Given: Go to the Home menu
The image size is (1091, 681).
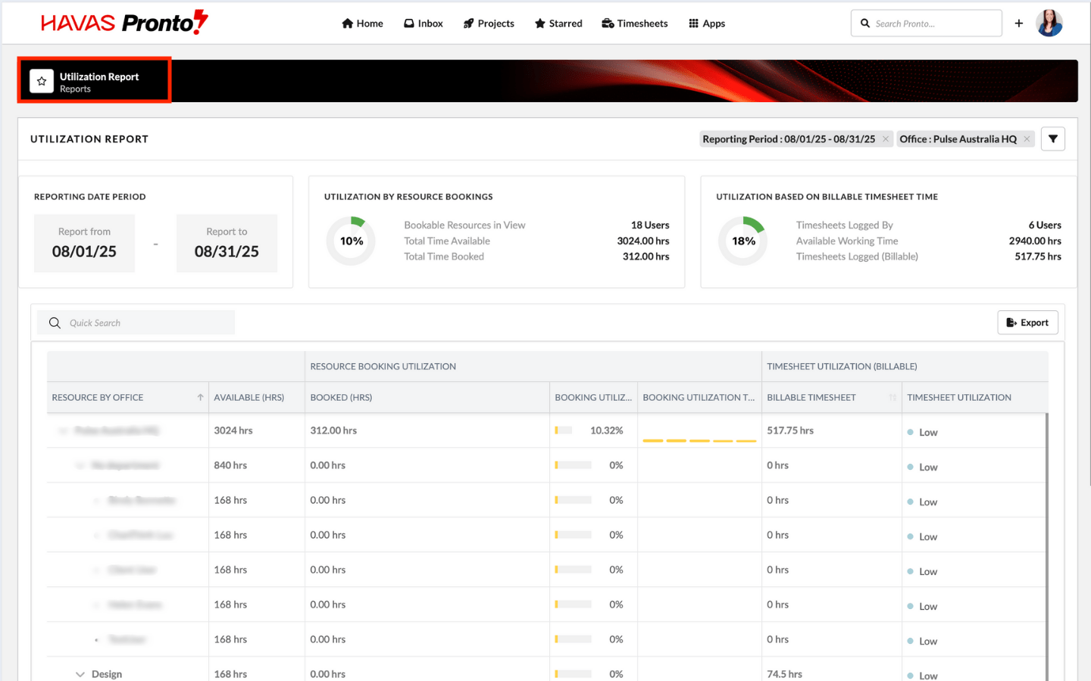Looking at the screenshot, I should [x=362, y=23].
